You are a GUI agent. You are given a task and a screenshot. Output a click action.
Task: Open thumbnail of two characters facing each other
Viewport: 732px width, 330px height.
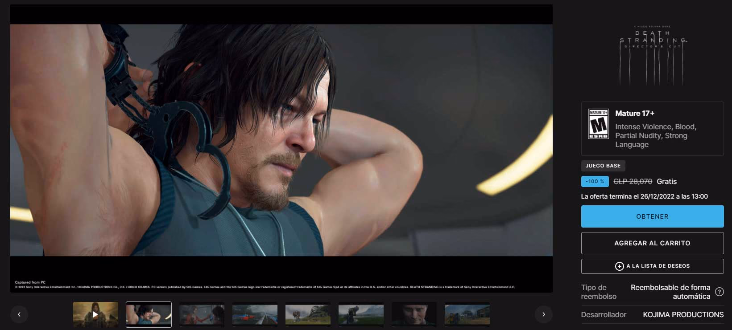(x=202, y=314)
